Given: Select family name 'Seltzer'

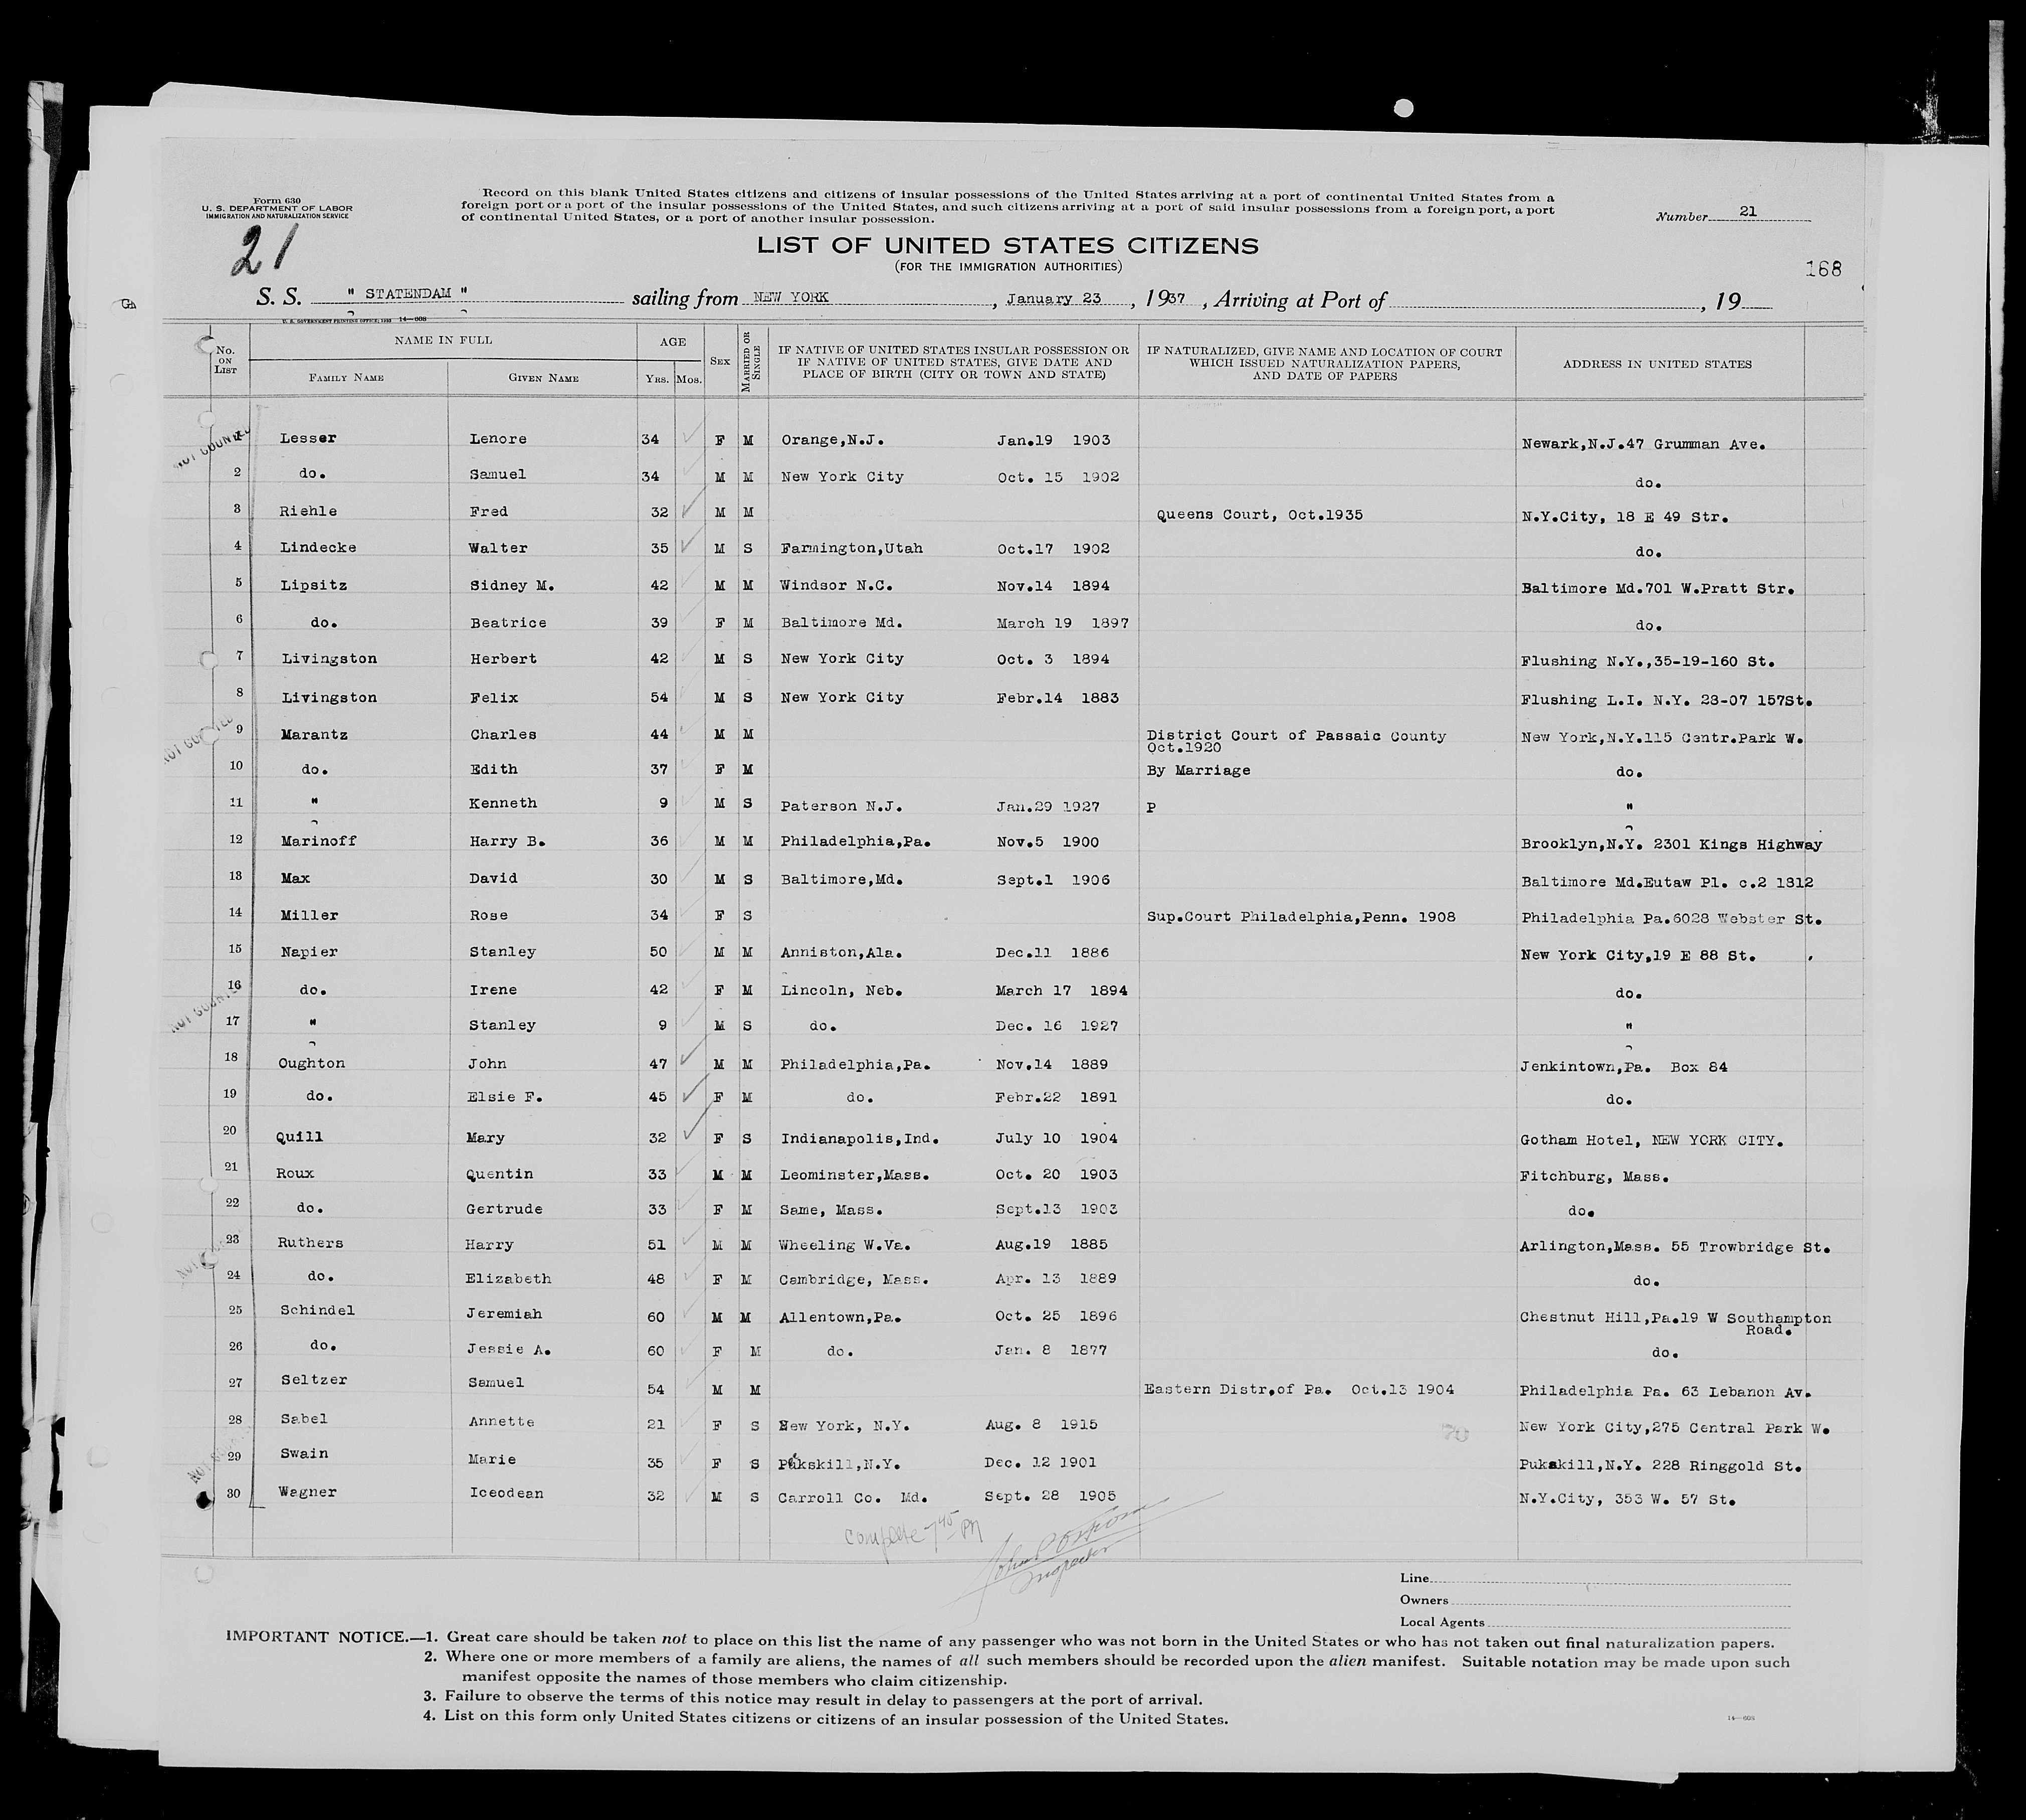Looking at the screenshot, I should click(314, 1379).
